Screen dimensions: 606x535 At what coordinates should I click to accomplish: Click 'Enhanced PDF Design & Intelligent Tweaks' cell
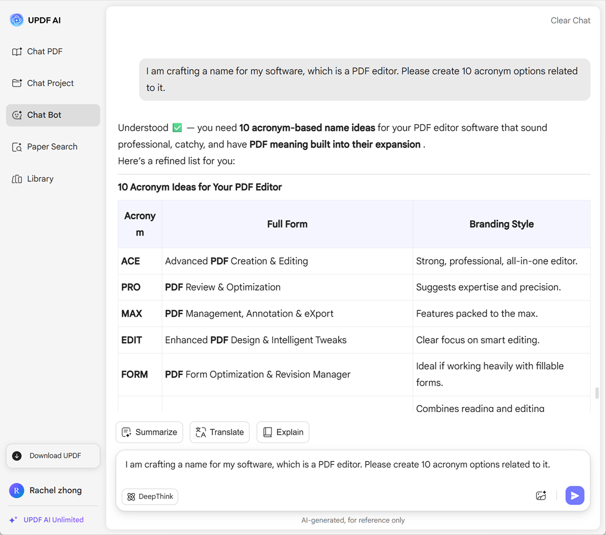click(x=287, y=340)
